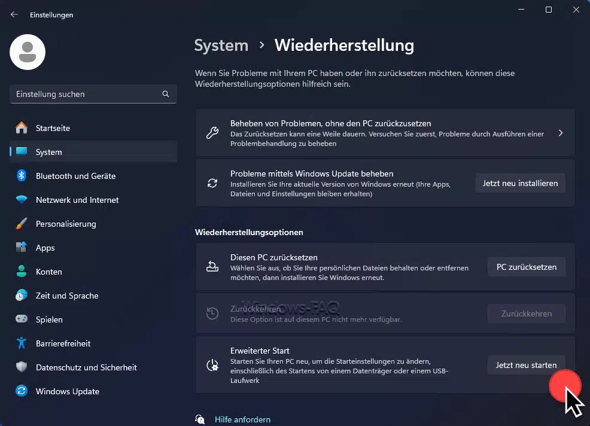This screenshot has width=590, height=426.
Task: Expand troubleshooting card via chevron
Action: 561,133
